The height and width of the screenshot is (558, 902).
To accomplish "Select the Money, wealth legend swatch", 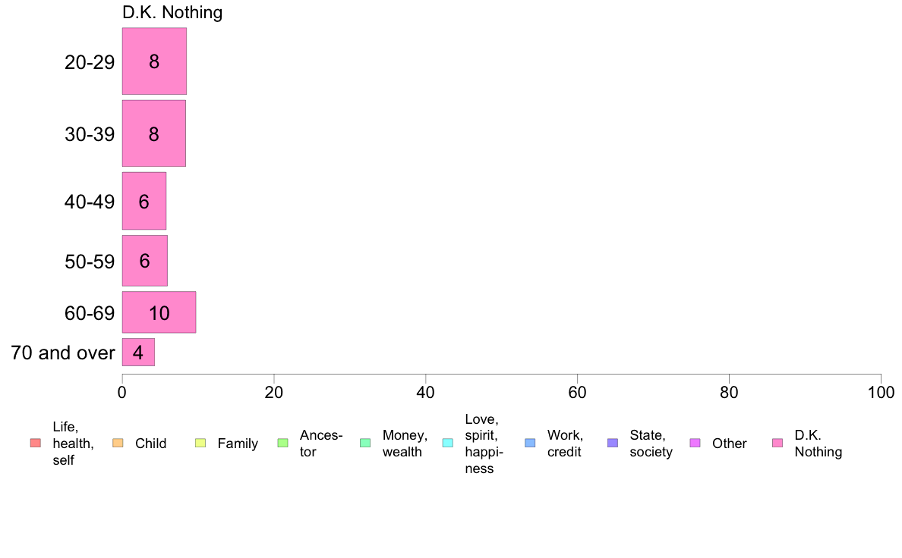I will (365, 443).
